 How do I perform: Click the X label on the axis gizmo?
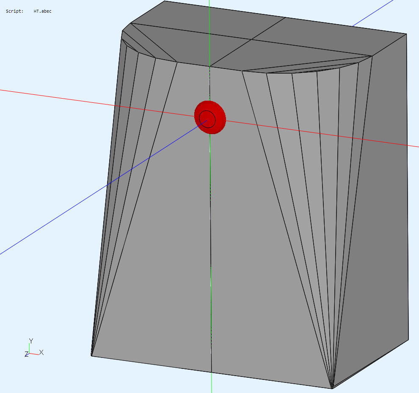pos(41,352)
